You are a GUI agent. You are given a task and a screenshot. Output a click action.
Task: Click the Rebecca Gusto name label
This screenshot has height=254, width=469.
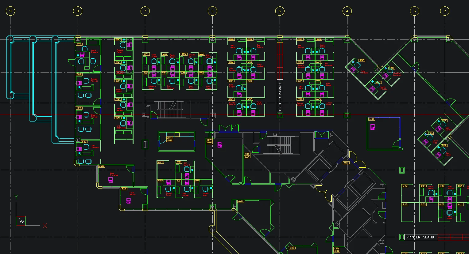coord(152,87)
